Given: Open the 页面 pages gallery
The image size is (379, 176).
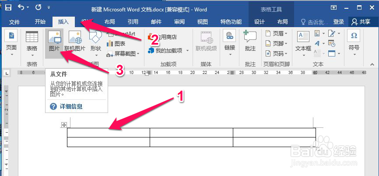Looking at the screenshot, I should [x=11, y=43].
